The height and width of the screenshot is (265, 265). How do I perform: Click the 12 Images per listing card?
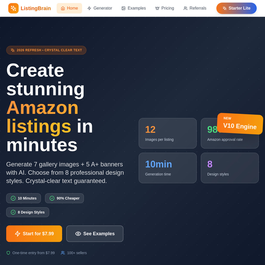168,133
